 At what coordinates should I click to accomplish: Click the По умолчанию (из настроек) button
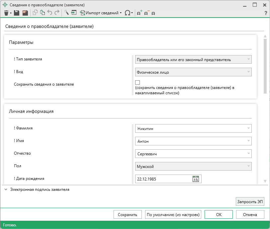click(x=173, y=215)
